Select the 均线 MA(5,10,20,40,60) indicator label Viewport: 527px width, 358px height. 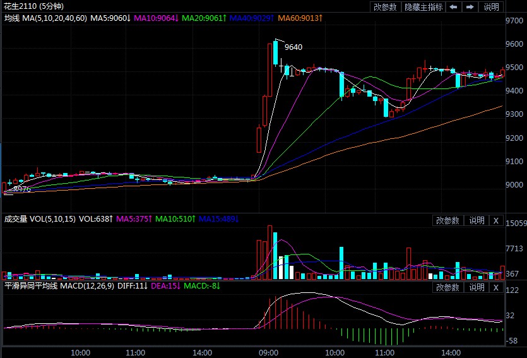point(45,18)
